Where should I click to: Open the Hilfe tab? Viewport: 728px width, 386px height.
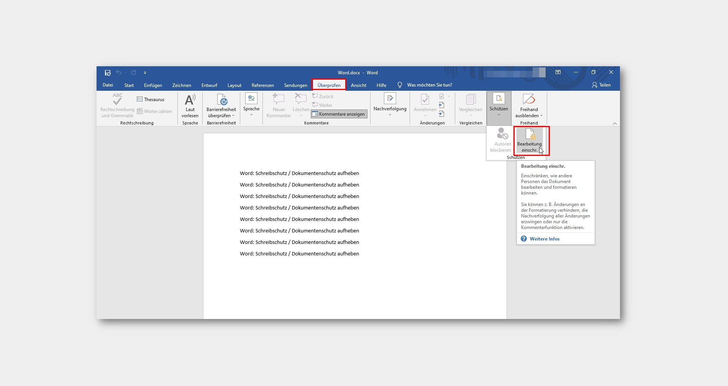[381, 85]
